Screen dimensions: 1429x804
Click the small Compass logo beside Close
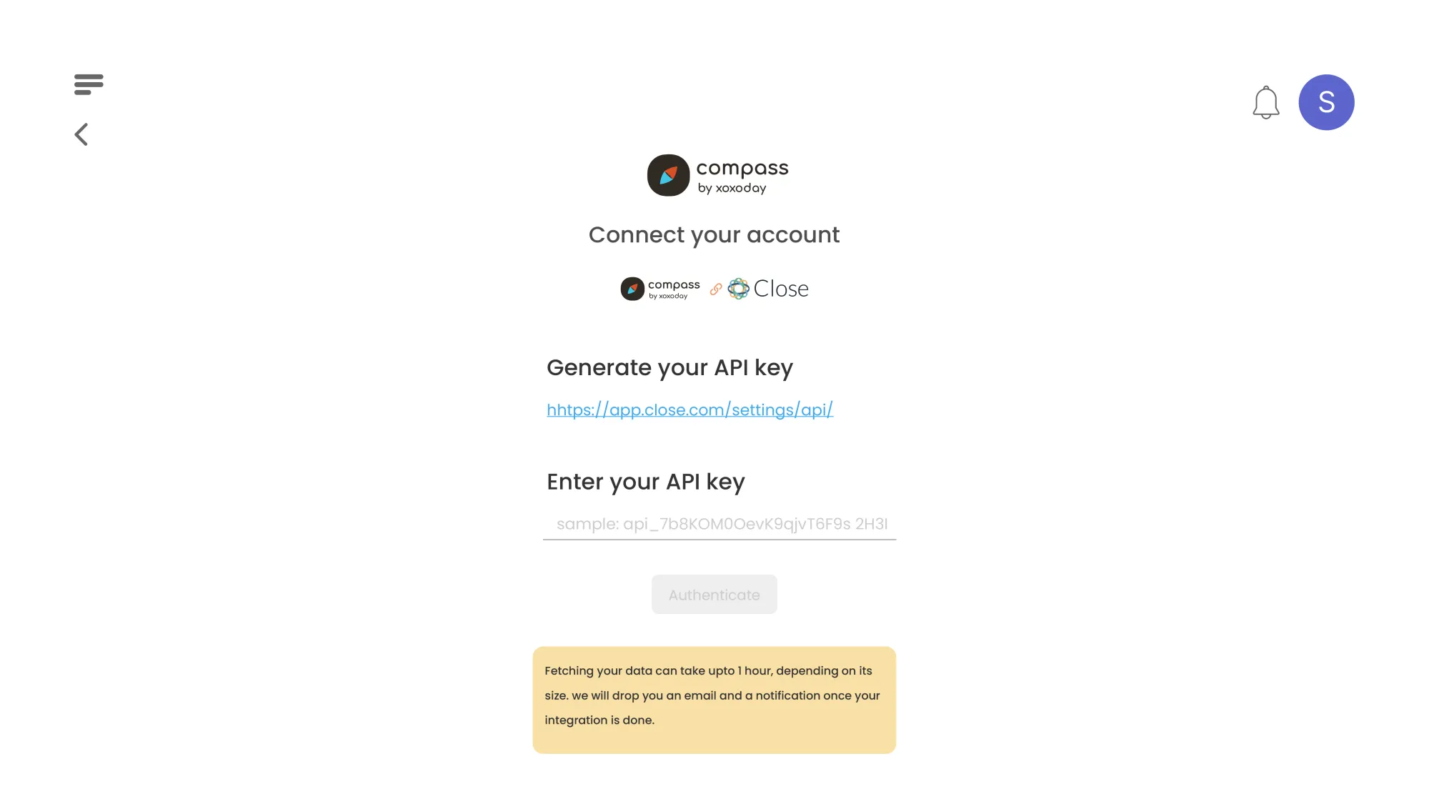tap(659, 289)
